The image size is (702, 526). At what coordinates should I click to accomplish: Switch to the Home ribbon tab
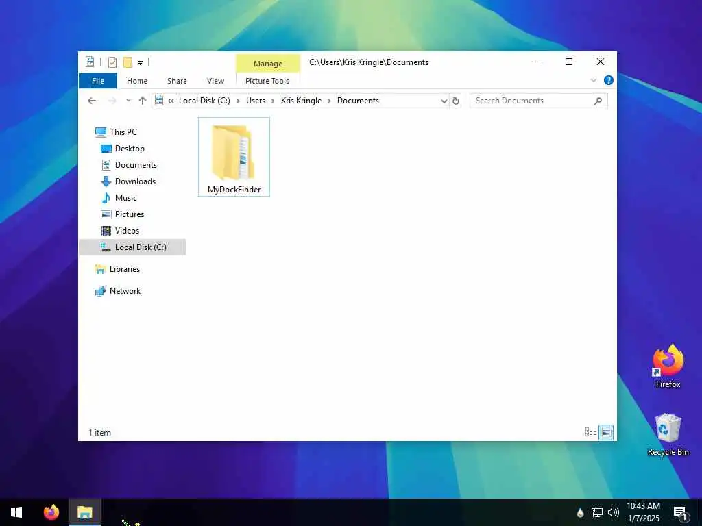137,81
